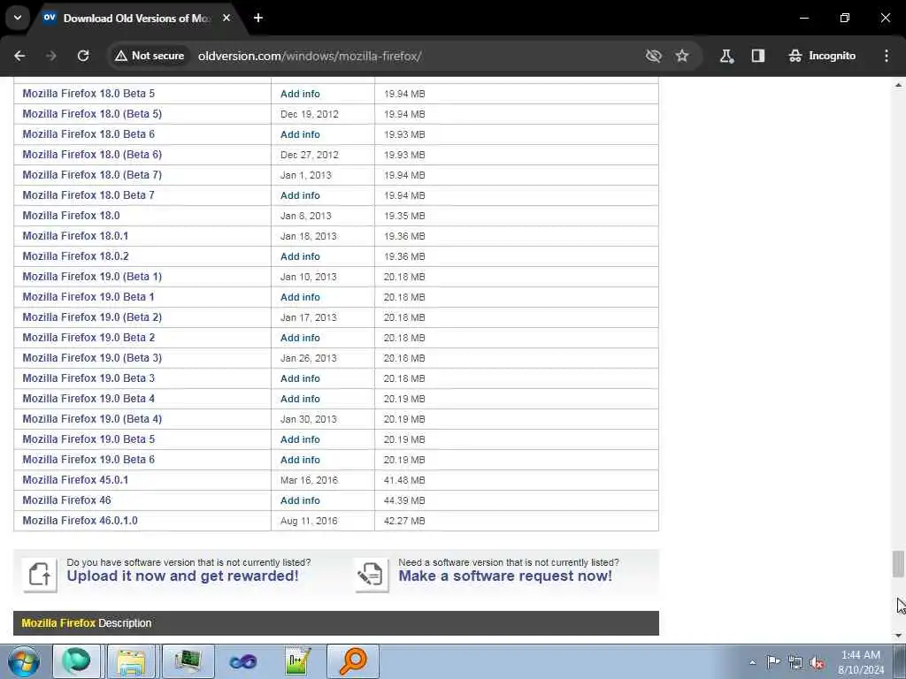Open the teal browser taskbar icon
This screenshot has width=906, height=679.
[77, 661]
